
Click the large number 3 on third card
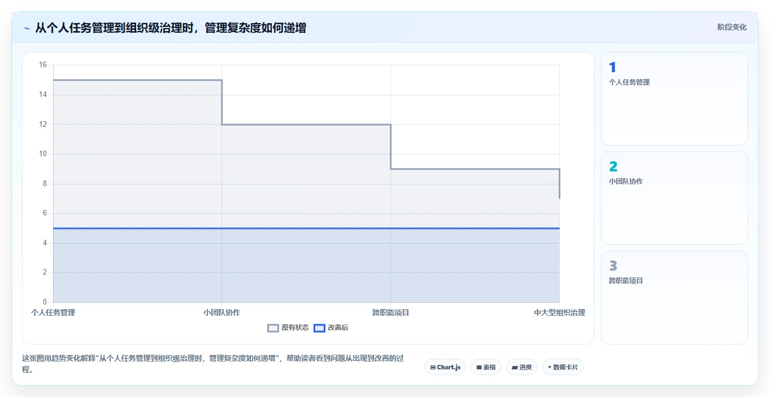(x=613, y=266)
